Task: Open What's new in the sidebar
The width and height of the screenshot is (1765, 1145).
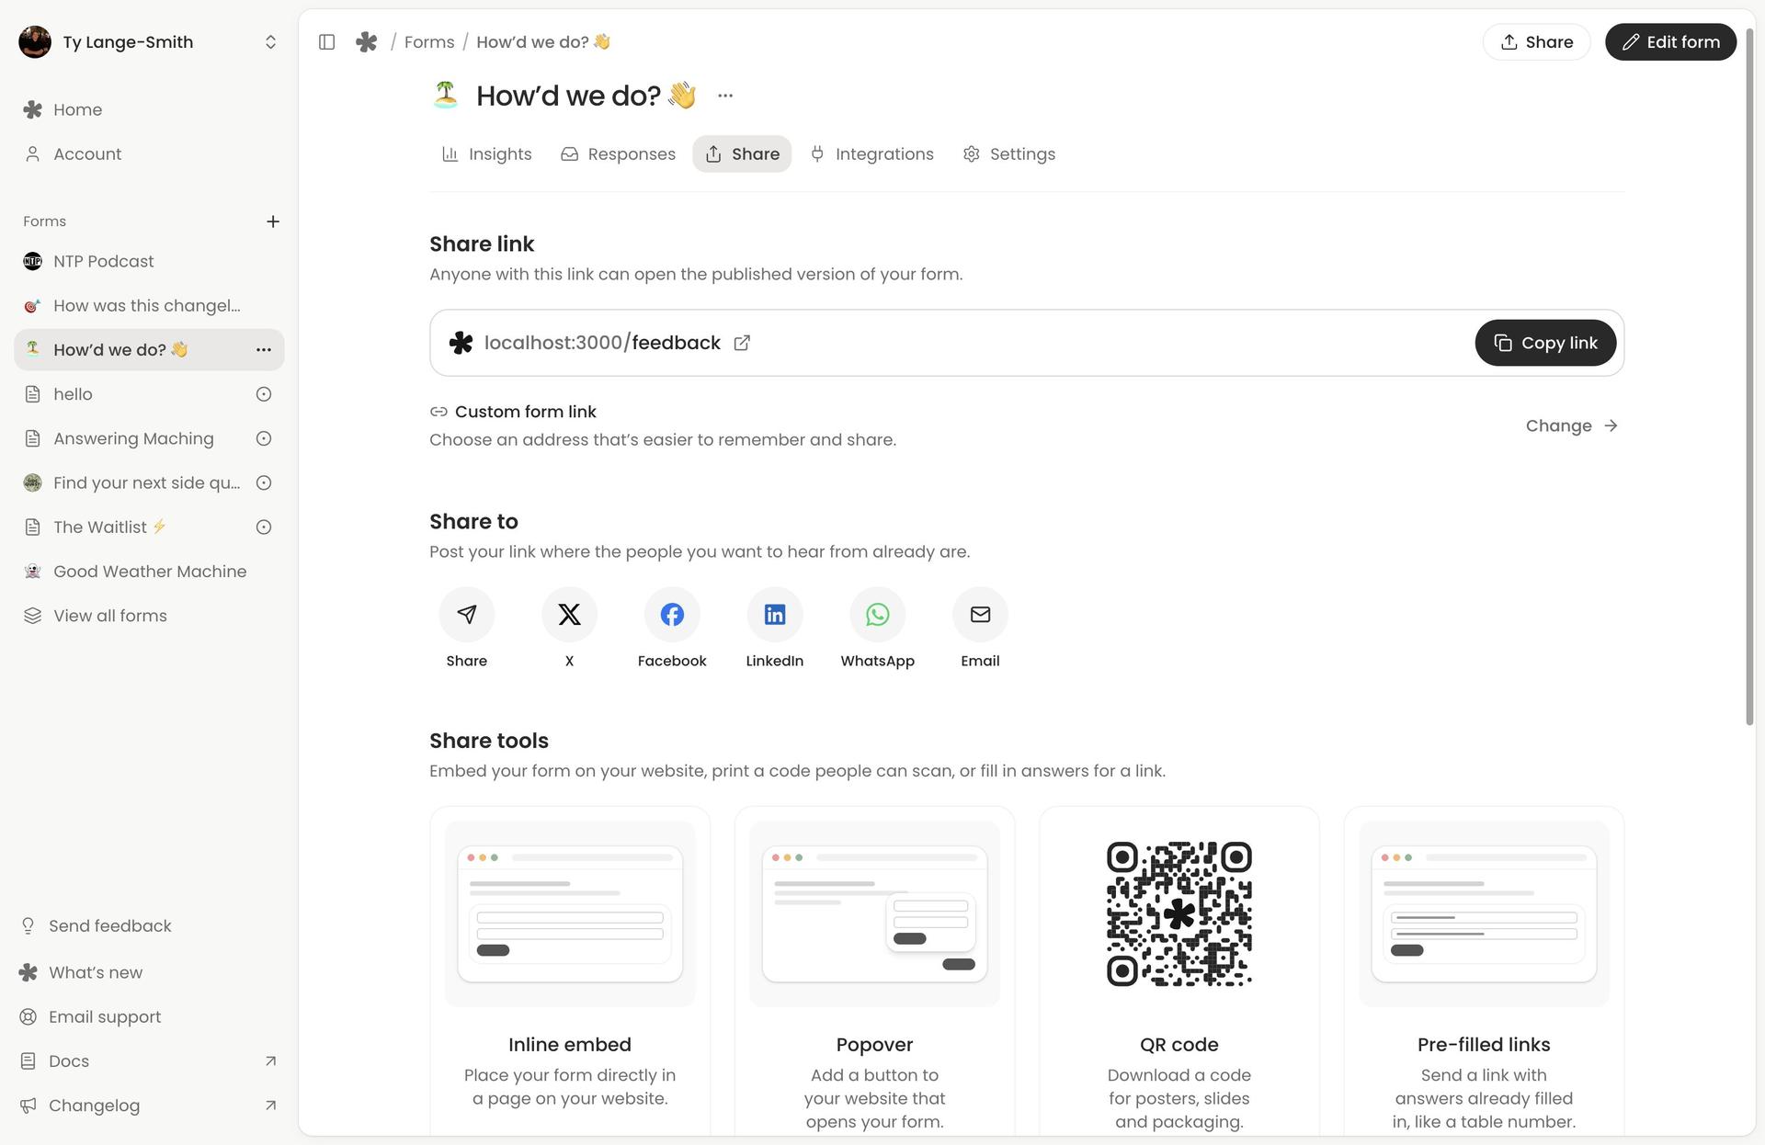Action: tap(149, 972)
